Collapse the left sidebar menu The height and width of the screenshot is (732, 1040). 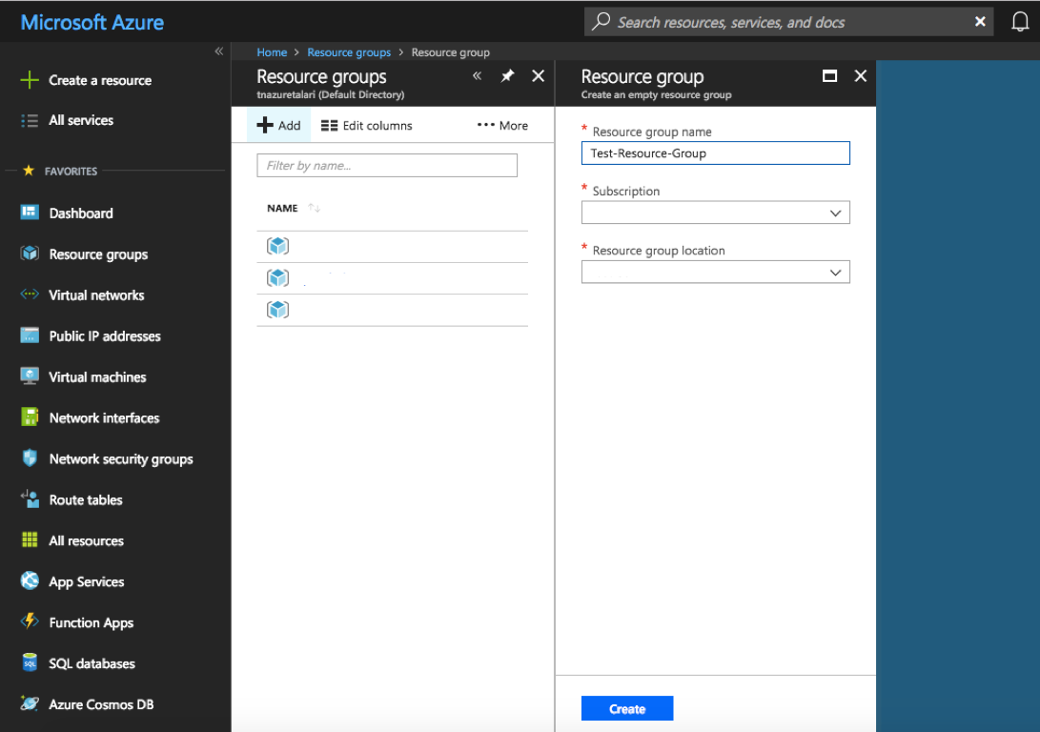[x=218, y=51]
